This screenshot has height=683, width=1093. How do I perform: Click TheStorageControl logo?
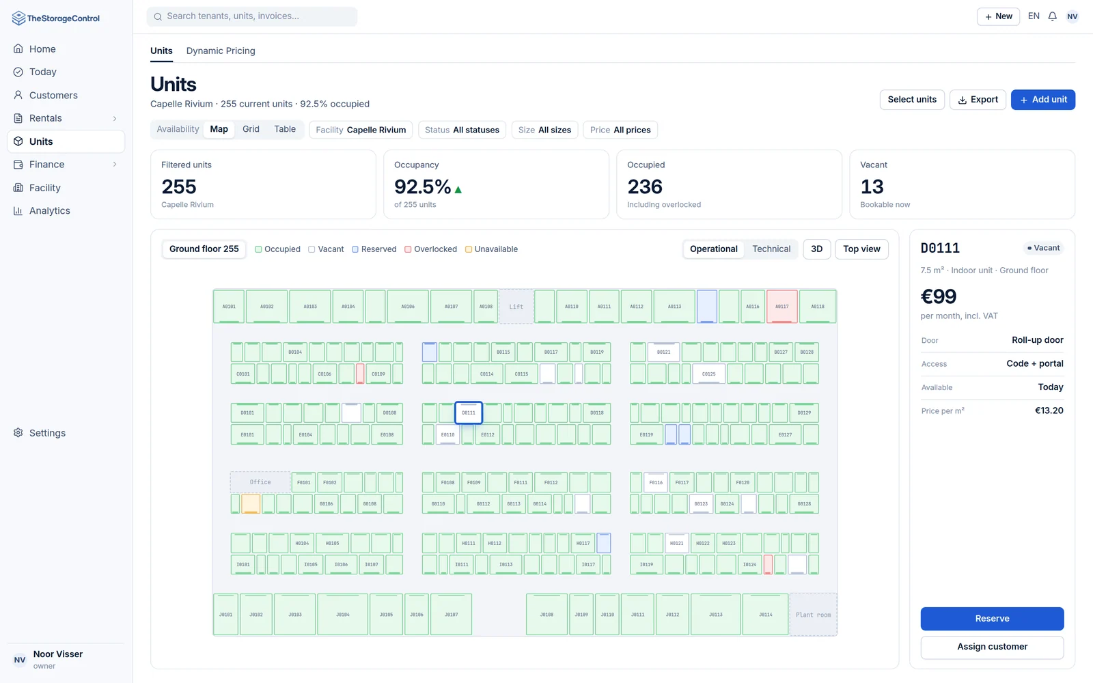tap(56, 18)
